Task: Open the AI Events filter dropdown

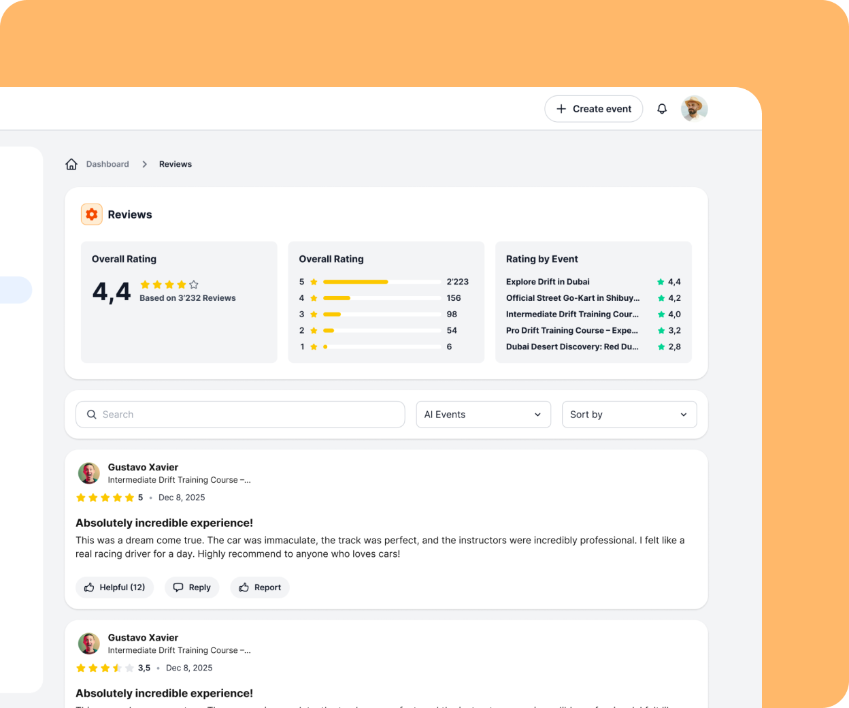Action: tap(483, 414)
